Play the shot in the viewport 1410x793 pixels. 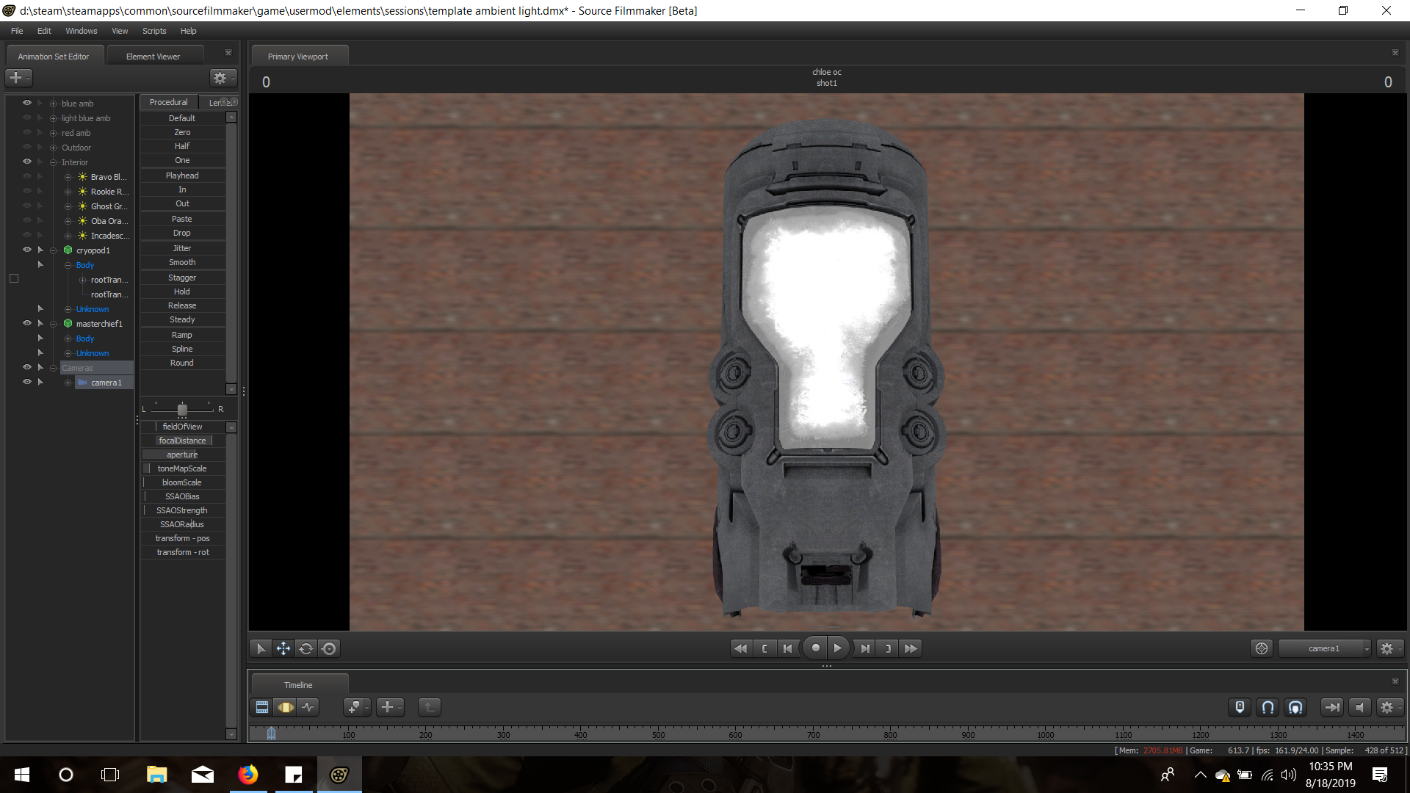click(838, 648)
